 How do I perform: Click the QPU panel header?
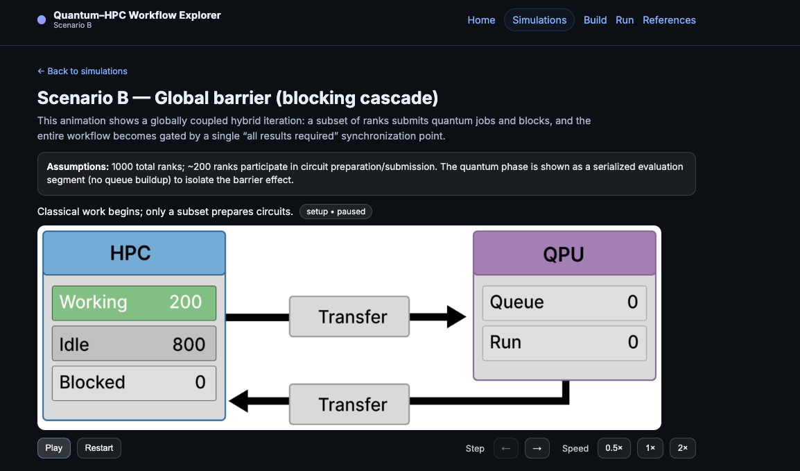pos(564,254)
